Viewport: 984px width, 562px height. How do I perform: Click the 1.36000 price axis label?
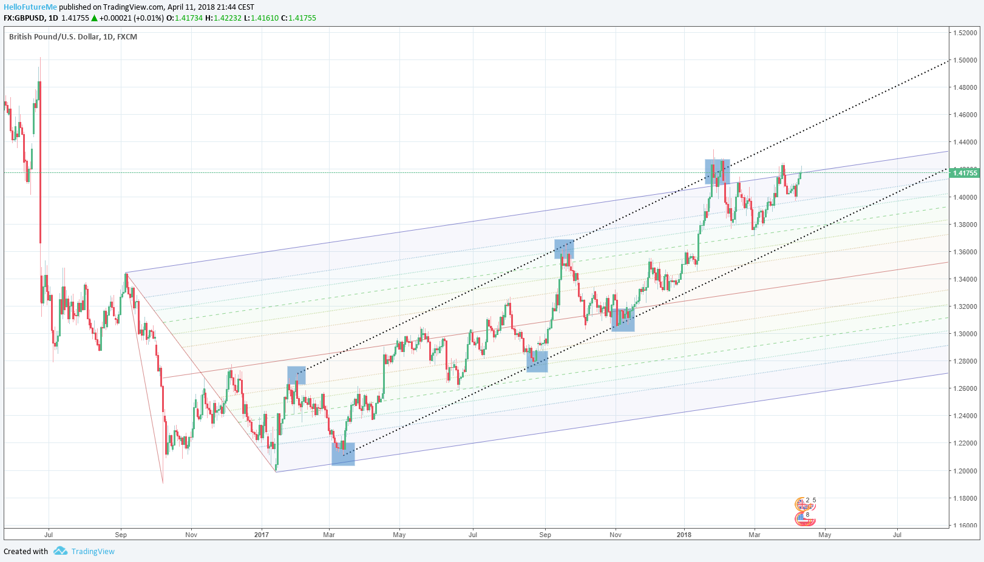tap(965, 252)
